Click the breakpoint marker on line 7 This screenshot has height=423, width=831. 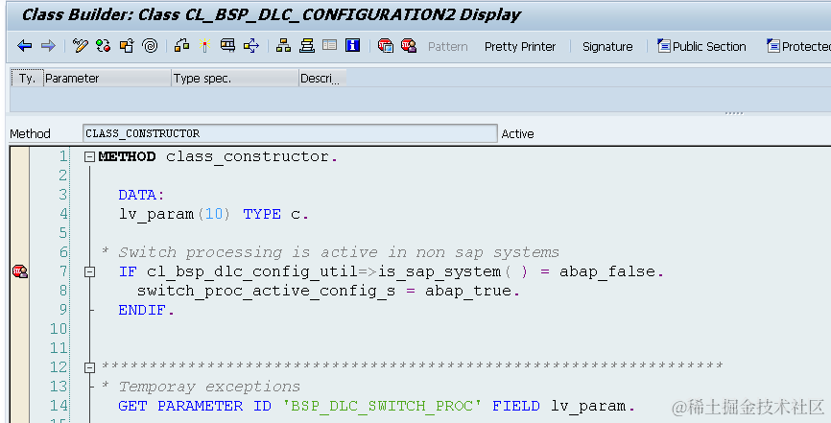point(20,272)
